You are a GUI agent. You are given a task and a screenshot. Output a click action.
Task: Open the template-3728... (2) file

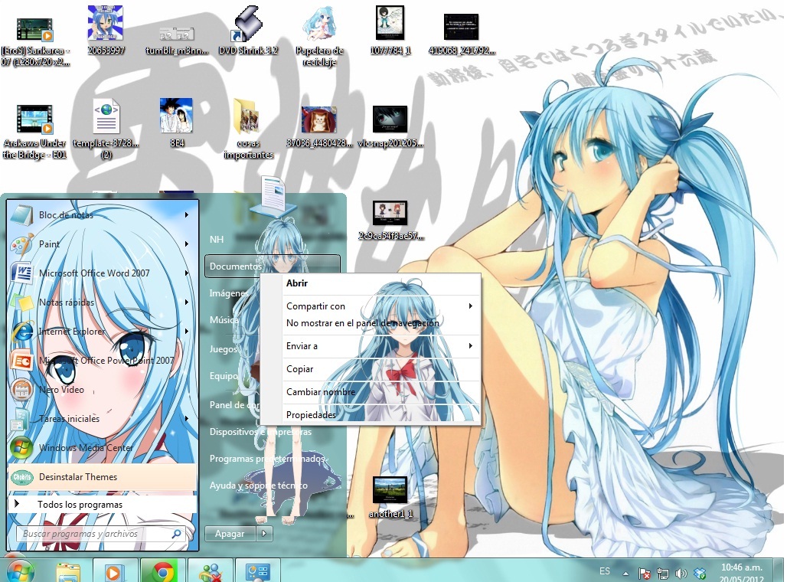tap(106, 129)
